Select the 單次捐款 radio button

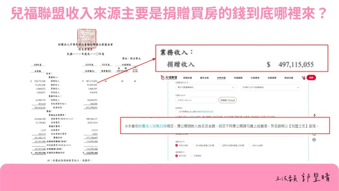pyautogui.click(x=176, y=156)
